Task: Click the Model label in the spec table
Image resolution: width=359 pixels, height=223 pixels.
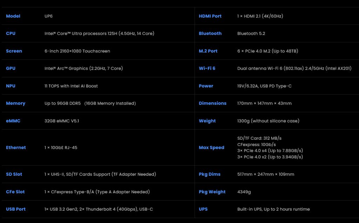Action: [13, 16]
